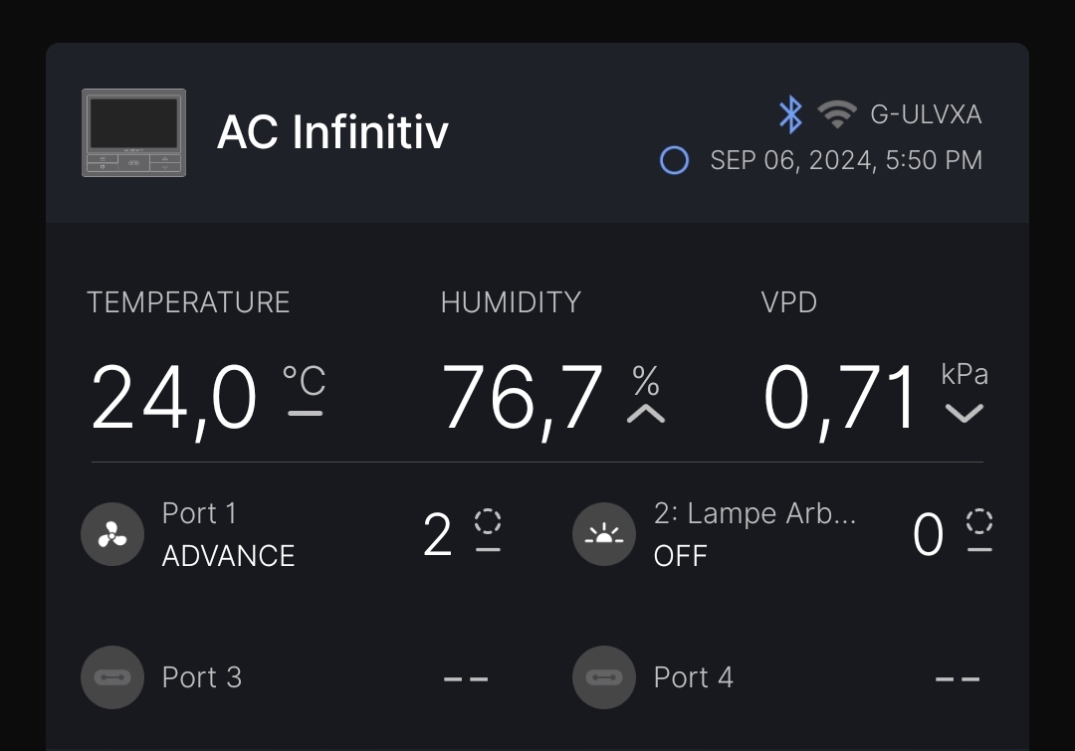Click the humidity upward trend chevron

[x=646, y=413]
